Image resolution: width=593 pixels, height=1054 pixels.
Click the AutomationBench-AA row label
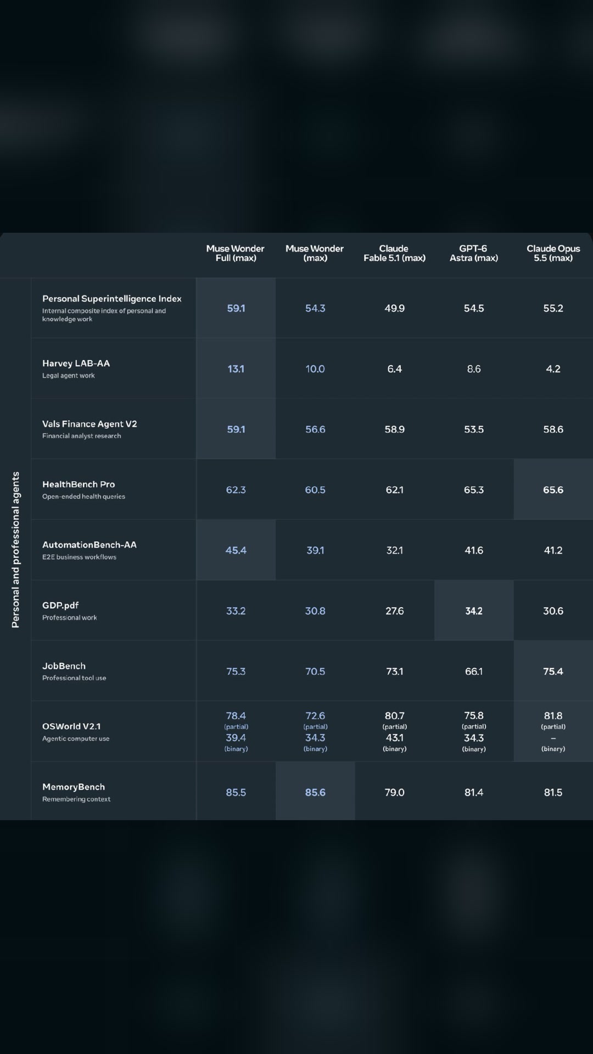click(89, 545)
